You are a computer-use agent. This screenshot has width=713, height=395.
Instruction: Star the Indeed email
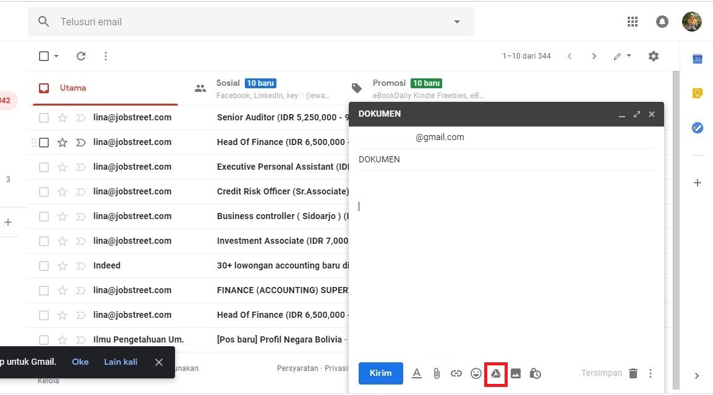62,265
